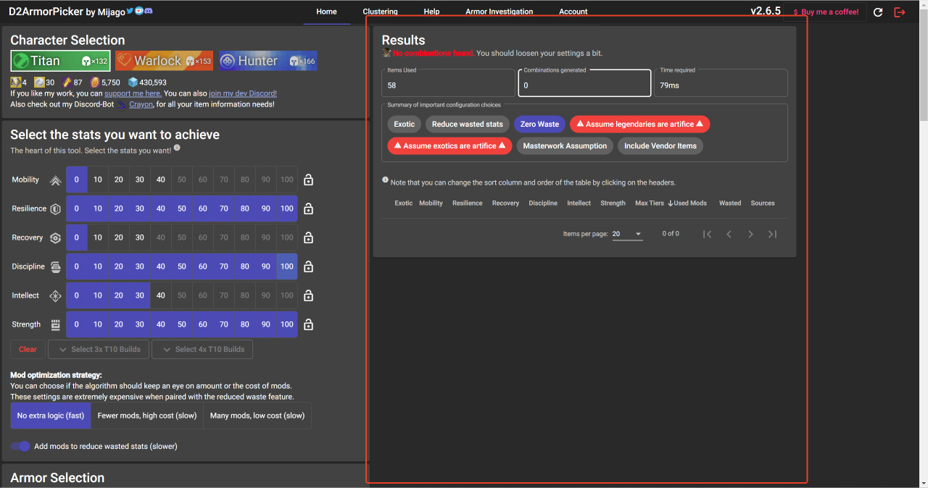Sort results by Wasted column
The height and width of the screenshot is (488, 928).
click(730, 203)
